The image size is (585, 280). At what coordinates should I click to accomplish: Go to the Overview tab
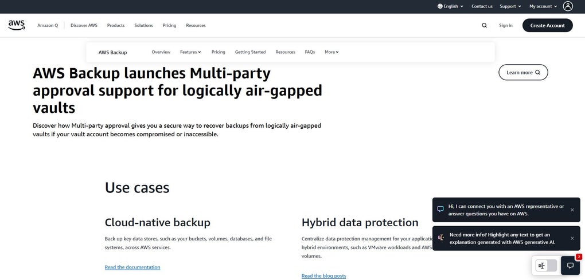tap(161, 52)
